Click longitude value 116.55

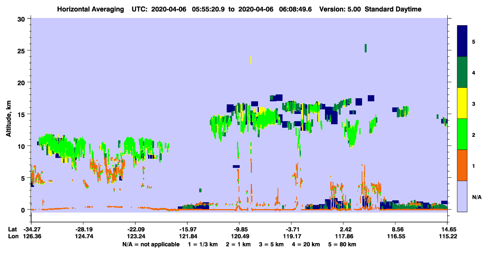pyautogui.click(x=395, y=237)
